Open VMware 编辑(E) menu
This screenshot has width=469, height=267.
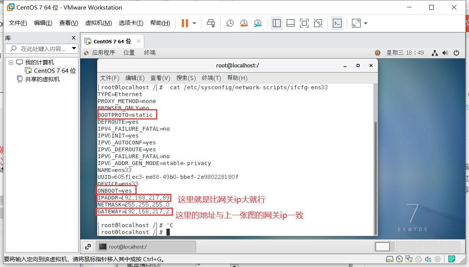pos(43,23)
